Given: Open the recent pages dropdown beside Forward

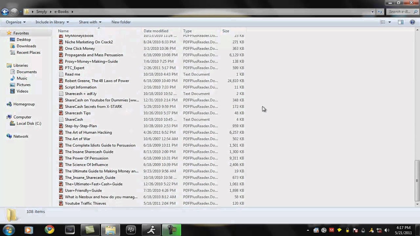Looking at the screenshot, I should (21, 12).
